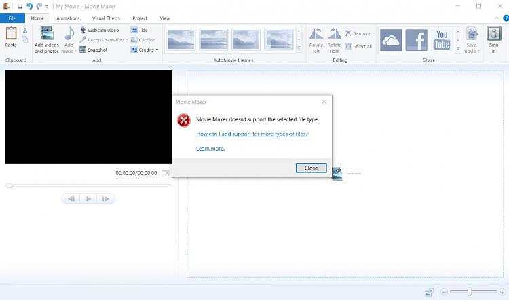
Task: Share to Facebook
Action: click(x=417, y=40)
